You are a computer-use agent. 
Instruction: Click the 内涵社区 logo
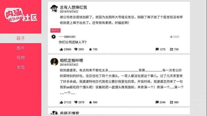point(21,15)
